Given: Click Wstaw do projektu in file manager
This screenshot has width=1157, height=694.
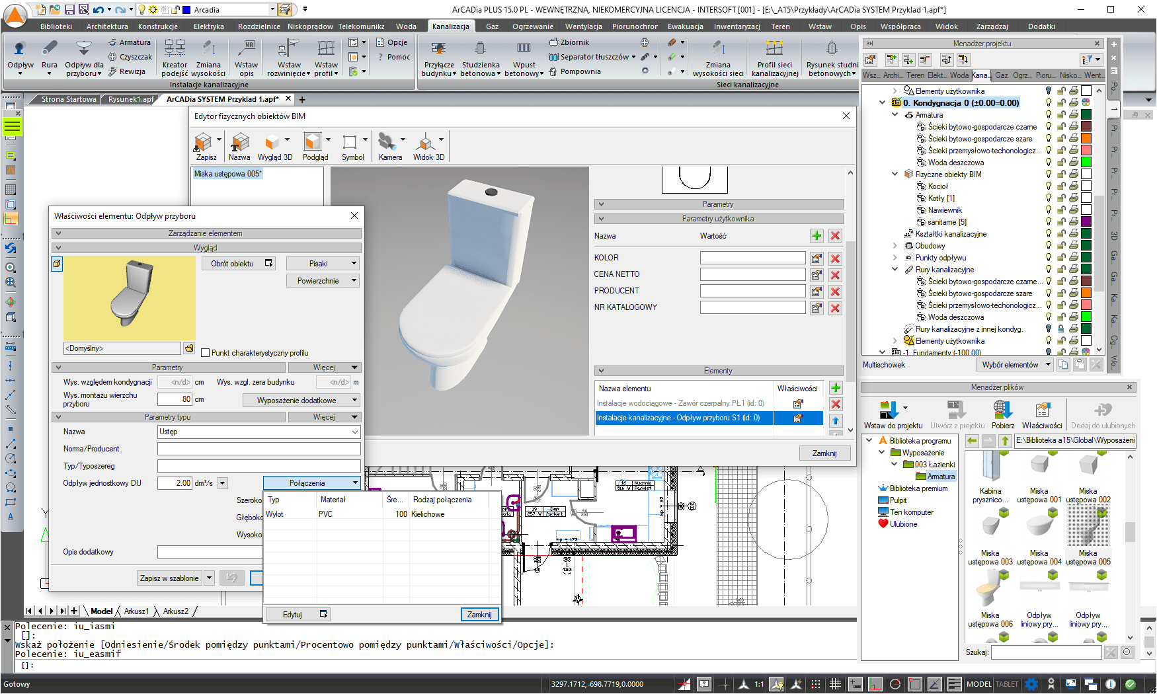Looking at the screenshot, I should [x=893, y=414].
